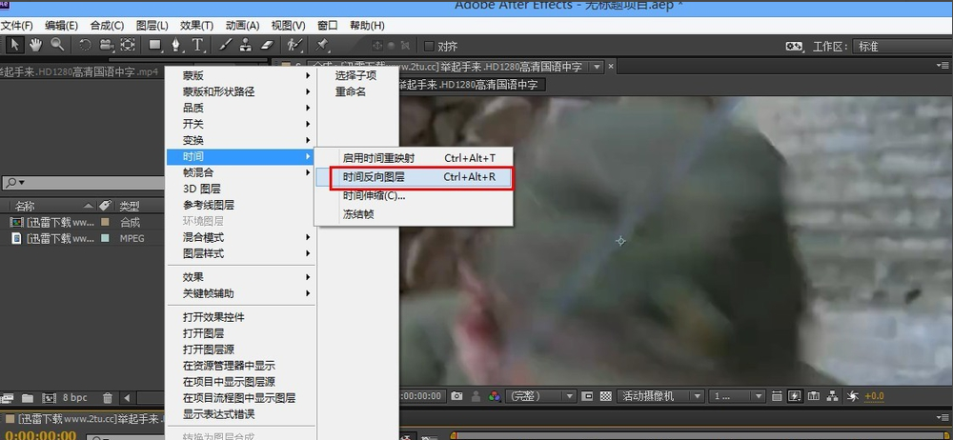The height and width of the screenshot is (440, 953).
Task: Select the Rectangle shape tool
Action: [155, 45]
